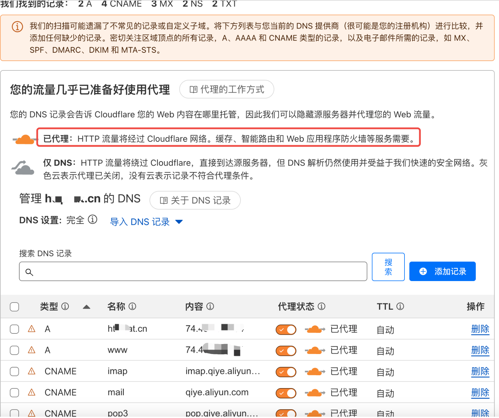Click 删除 for the first A record
Screen dimensions: 499x418
(480, 329)
